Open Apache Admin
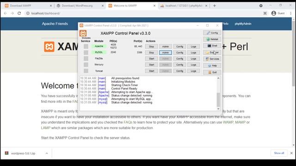296x166 pixels. (166, 47)
